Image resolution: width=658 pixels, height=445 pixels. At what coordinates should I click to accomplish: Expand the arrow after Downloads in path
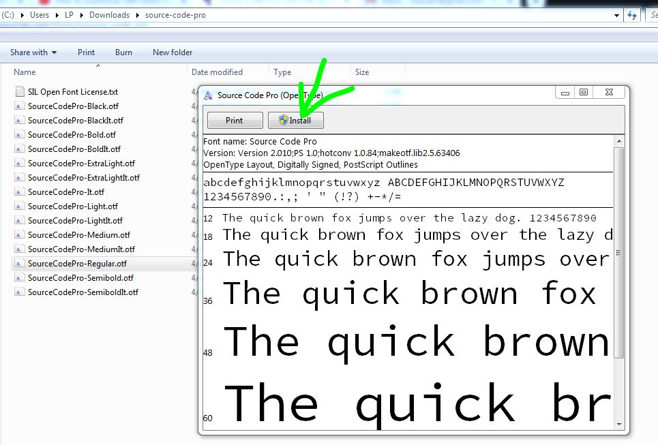tap(137, 16)
